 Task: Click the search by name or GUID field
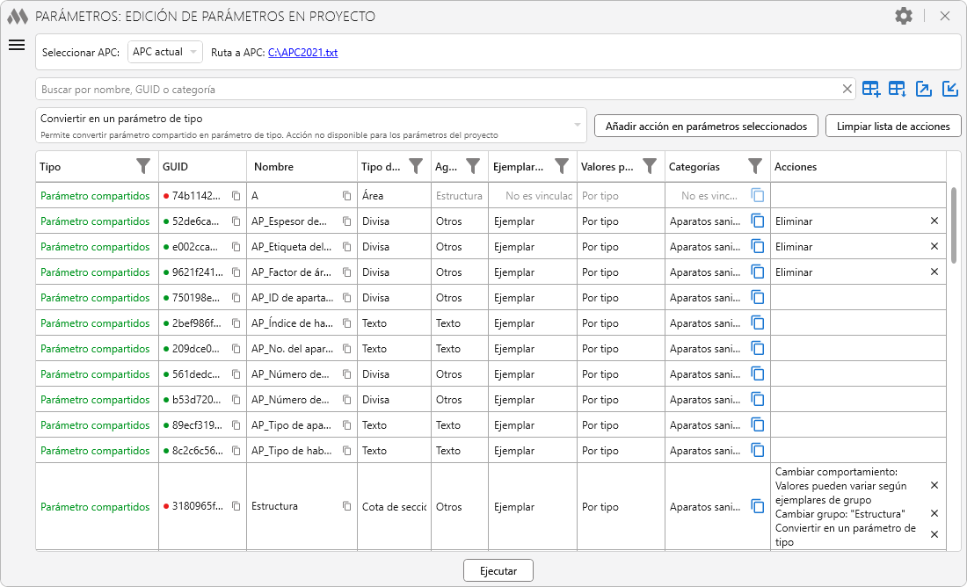[440, 89]
